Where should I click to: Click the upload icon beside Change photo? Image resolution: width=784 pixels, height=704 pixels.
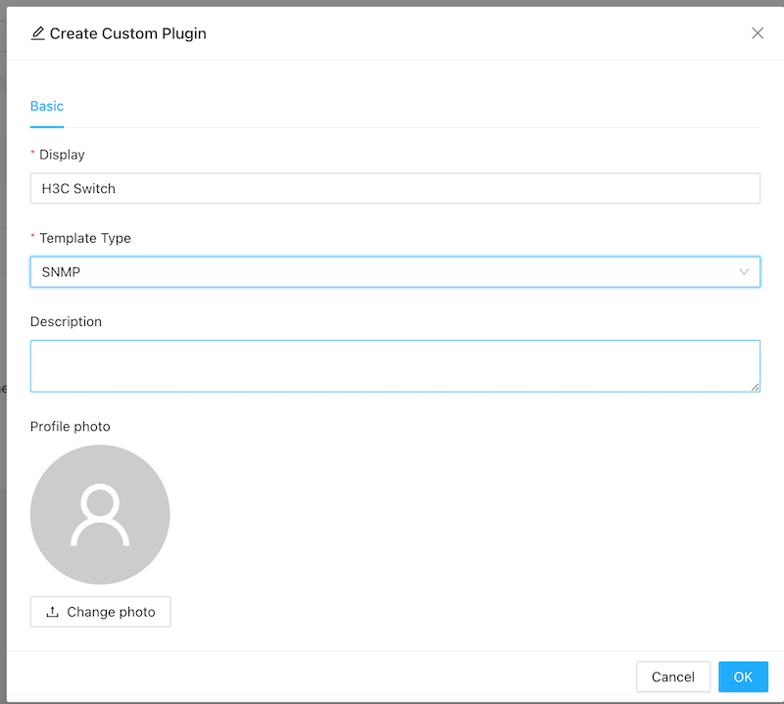[53, 612]
